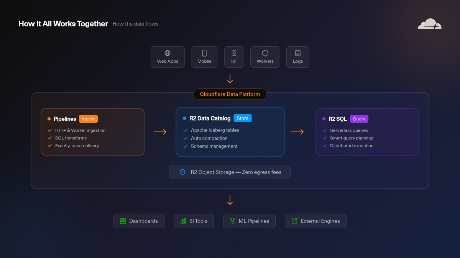This screenshot has width=460, height=258.
Task: Select the BI Tools bar chart icon
Action: [183, 221]
